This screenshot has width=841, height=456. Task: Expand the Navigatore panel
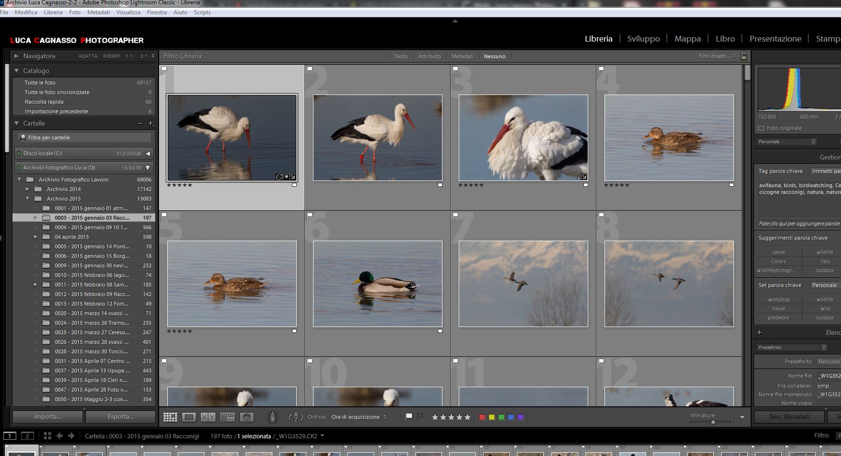coord(16,56)
